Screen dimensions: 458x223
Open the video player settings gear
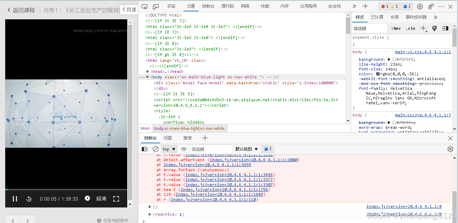(x=87, y=198)
